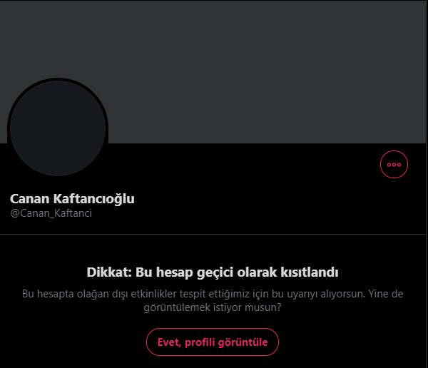The height and width of the screenshot is (368, 428).
Task: Click the middle dot of more icon
Action: (x=394, y=165)
